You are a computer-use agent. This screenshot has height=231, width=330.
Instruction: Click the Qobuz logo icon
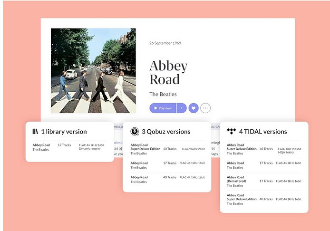click(135, 132)
